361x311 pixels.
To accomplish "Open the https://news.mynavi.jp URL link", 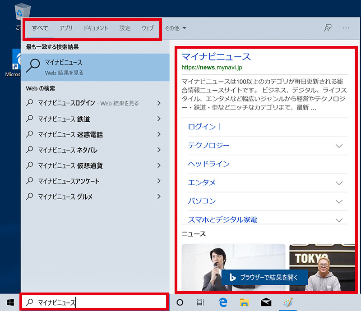I will [212, 68].
